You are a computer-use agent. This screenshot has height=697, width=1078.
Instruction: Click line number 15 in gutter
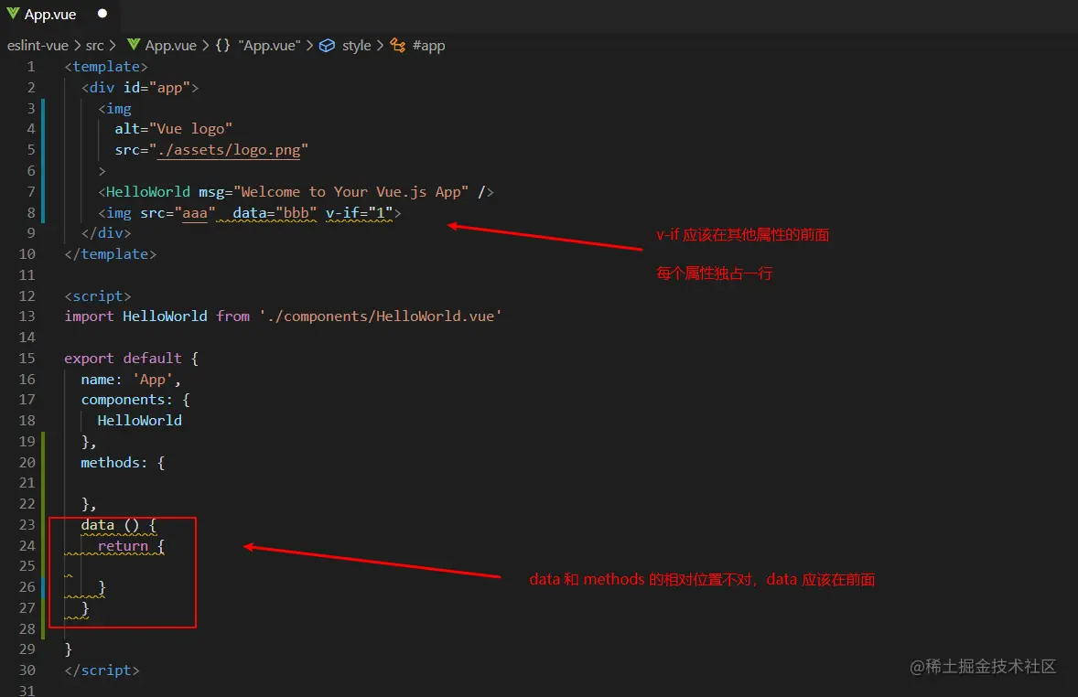click(x=27, y=359)
